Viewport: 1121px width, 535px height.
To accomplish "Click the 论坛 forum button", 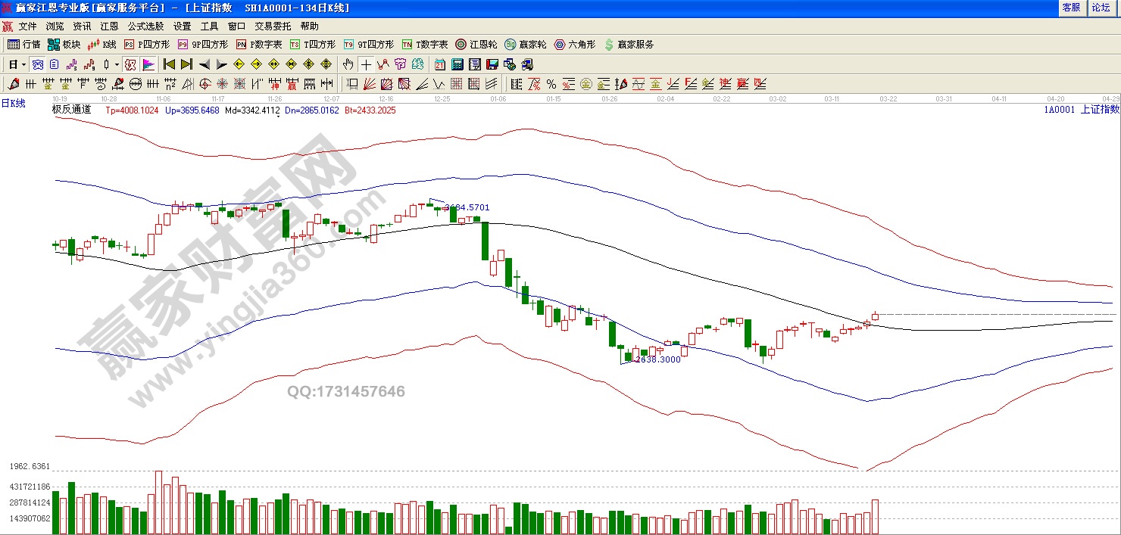I will 1101,7.
